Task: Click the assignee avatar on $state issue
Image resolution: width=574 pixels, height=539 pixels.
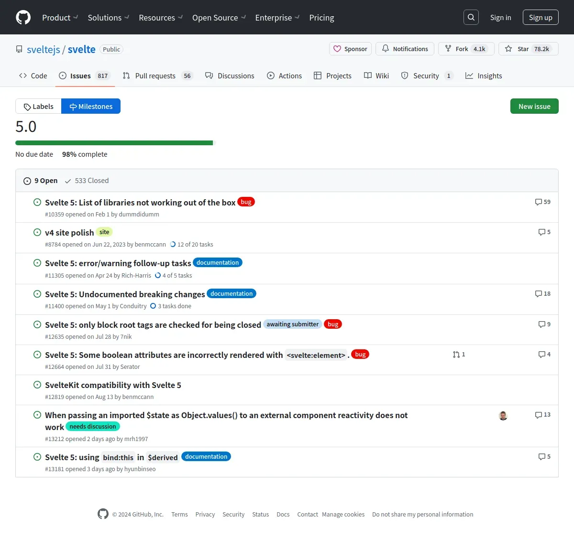Action: coord(503,416)
